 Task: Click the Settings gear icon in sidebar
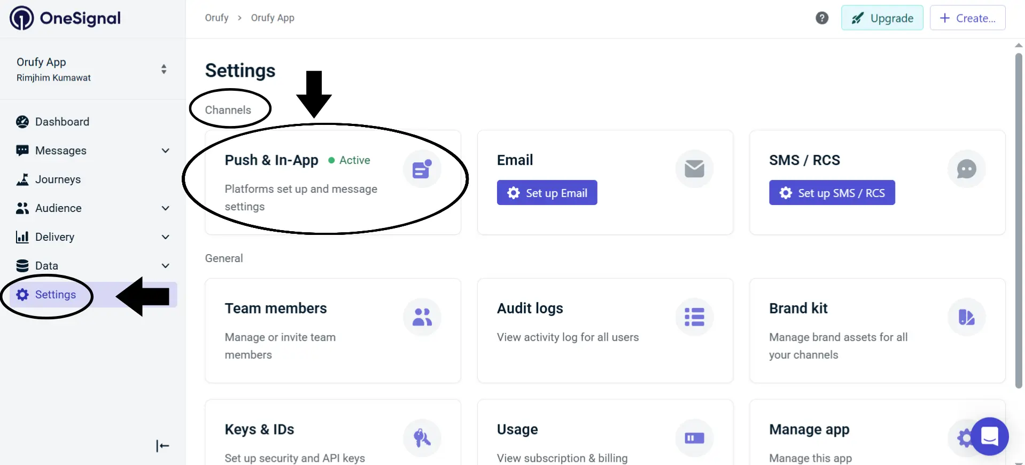22,295
